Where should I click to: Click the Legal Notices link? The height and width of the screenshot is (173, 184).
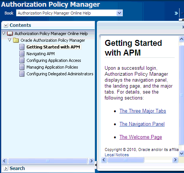(117, 155)
